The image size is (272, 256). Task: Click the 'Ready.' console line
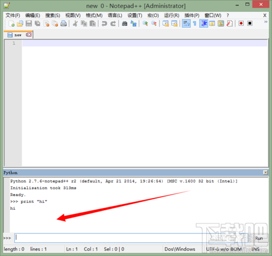tap(18, 195)
